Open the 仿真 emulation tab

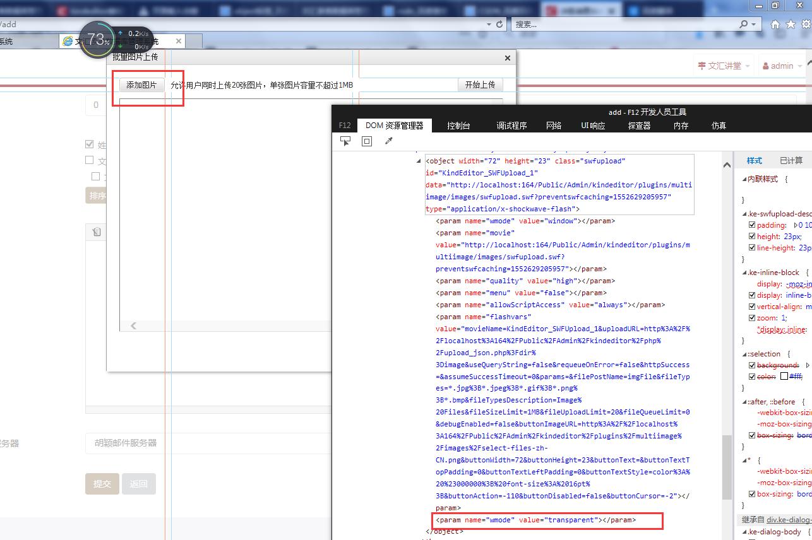point(719,126)
